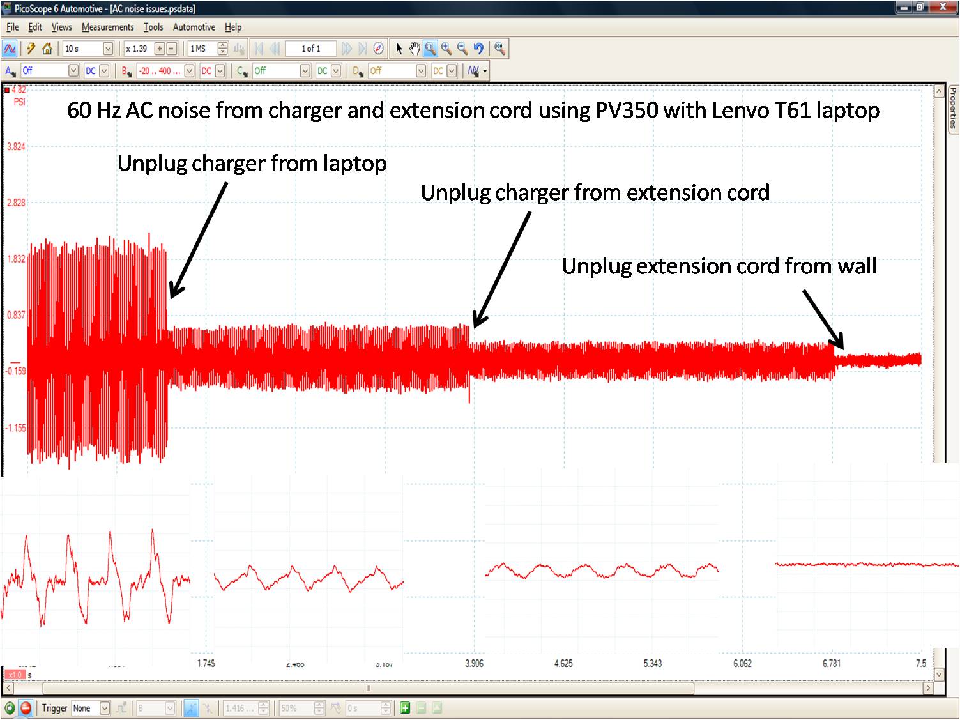This screenshot has width=960, height=720.
Task: Click the vertical scrollbar down arrow
Action: click(939, 674)
